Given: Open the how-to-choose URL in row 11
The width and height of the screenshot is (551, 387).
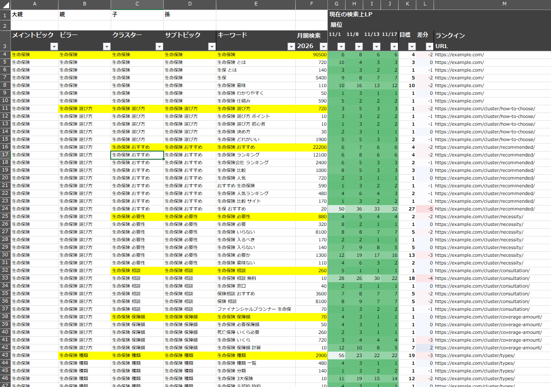Looking at the screenshot, I should click(x=484, y=109).
